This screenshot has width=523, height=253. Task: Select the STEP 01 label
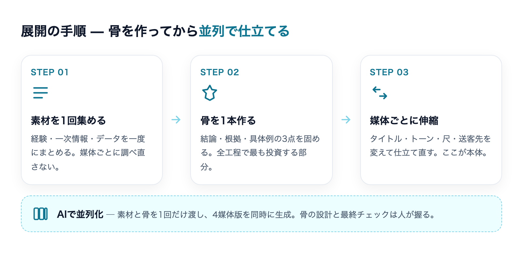50,72
